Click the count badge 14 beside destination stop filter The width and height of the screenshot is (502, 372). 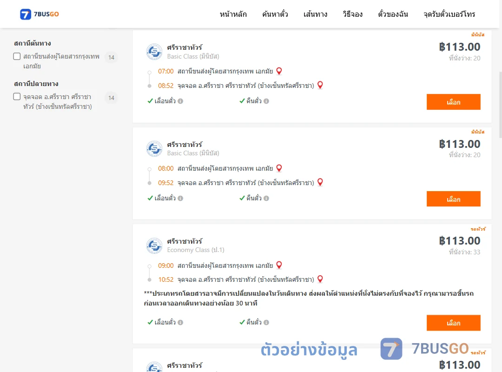pyautogui.click(x=112, y=98)
